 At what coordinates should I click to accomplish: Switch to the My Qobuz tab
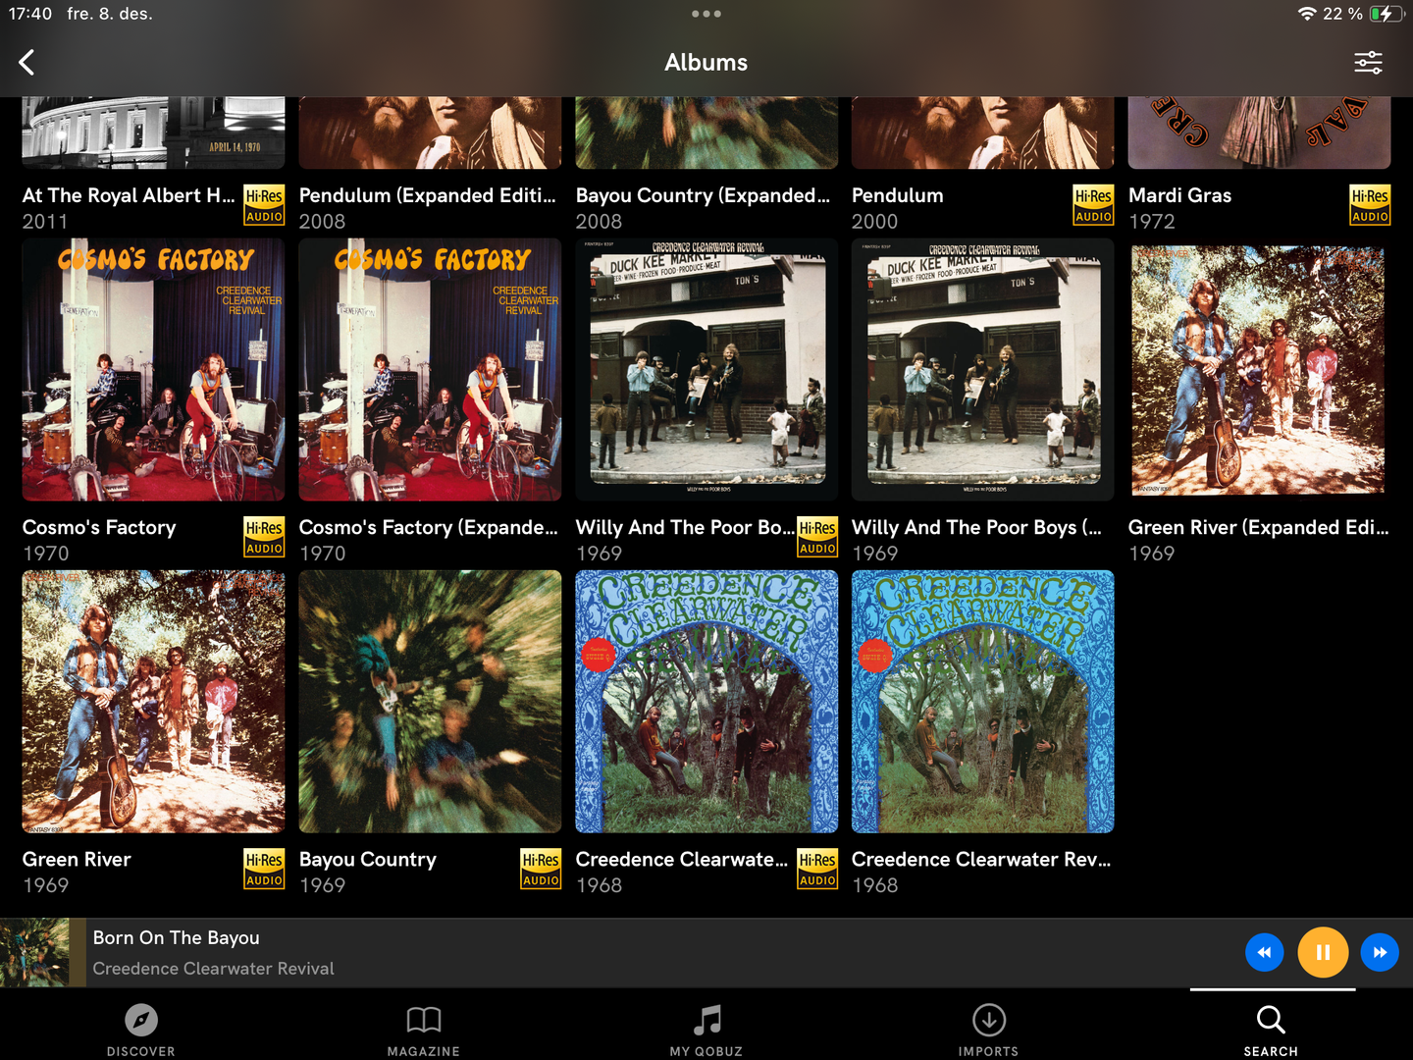(706, 1030)
